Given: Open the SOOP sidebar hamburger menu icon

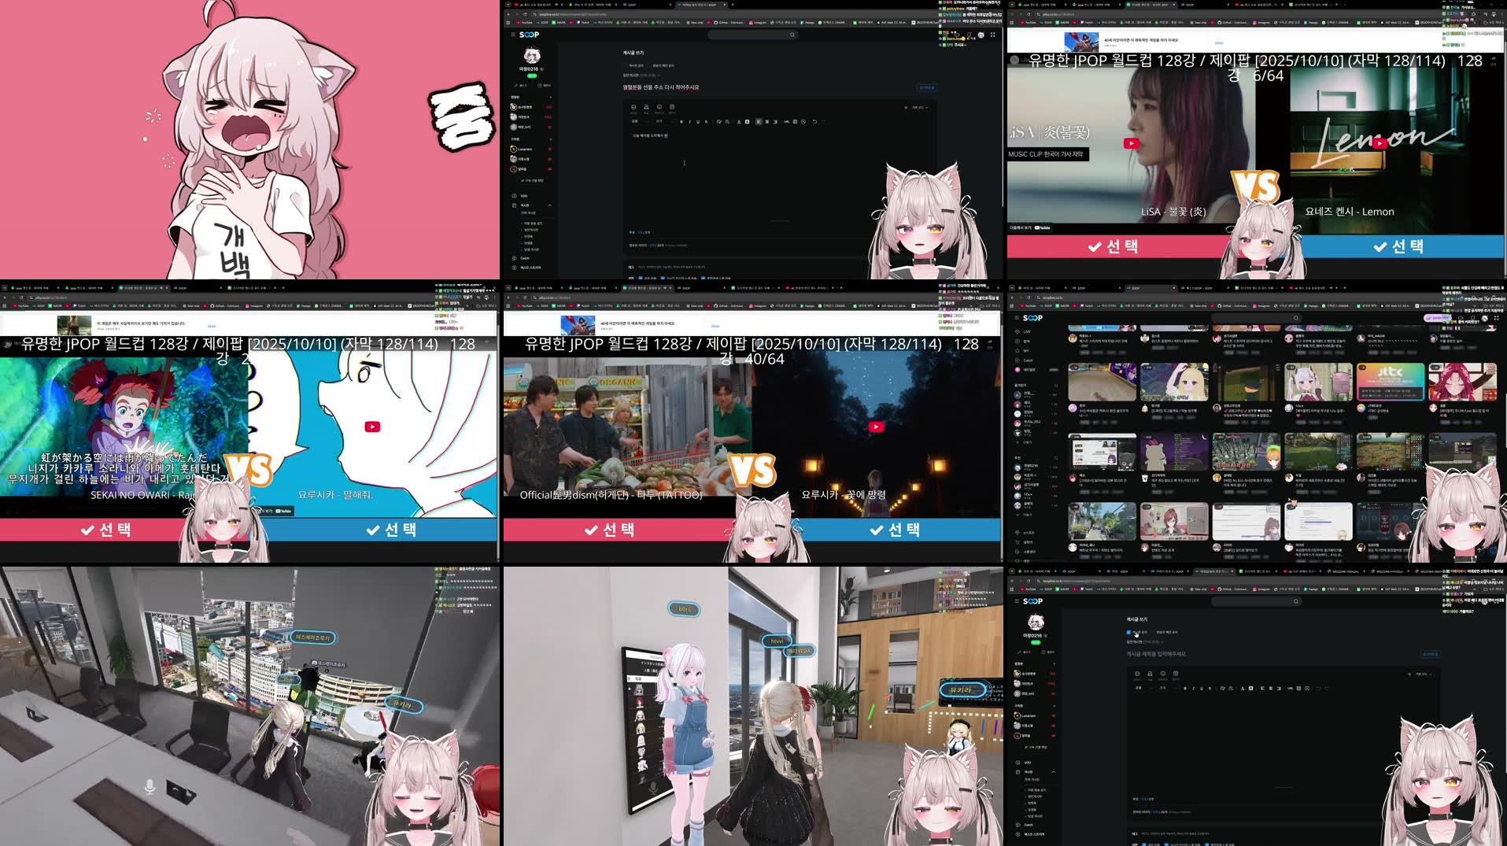Looking at the screenshot, I should click(1017, 601).
